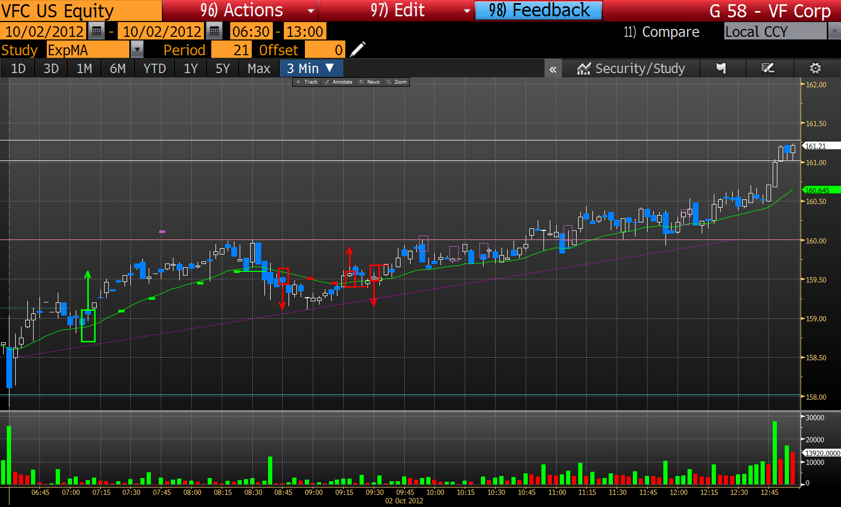Choose the 1Y range tab
This screenshot has width=841, height=507.
[x=190, y=68]
